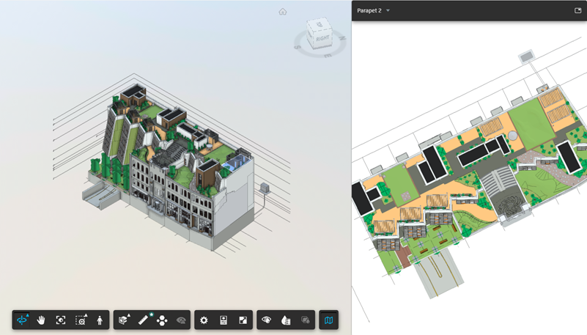Click the S compass marker
The width and height of the screenshot is (587, 335).
[x=298, y=47]
